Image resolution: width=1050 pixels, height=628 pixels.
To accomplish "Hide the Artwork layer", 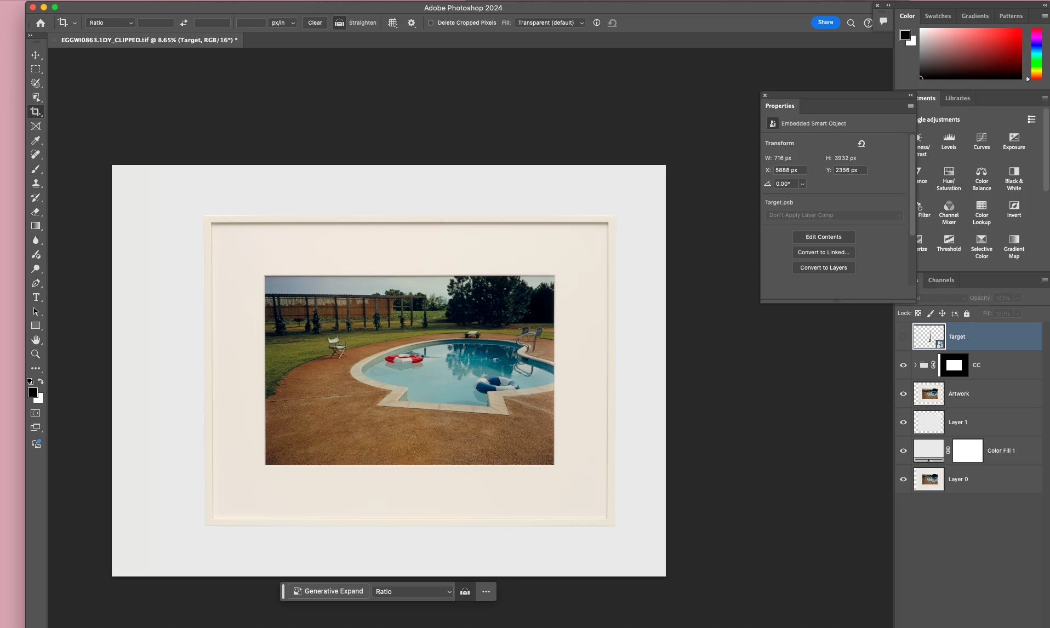I will pos(903,394).
